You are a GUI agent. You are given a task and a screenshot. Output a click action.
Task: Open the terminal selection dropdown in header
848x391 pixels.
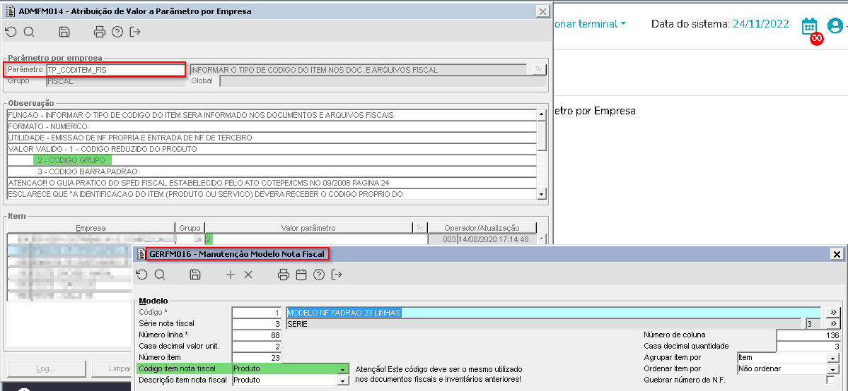pos(590,24)
